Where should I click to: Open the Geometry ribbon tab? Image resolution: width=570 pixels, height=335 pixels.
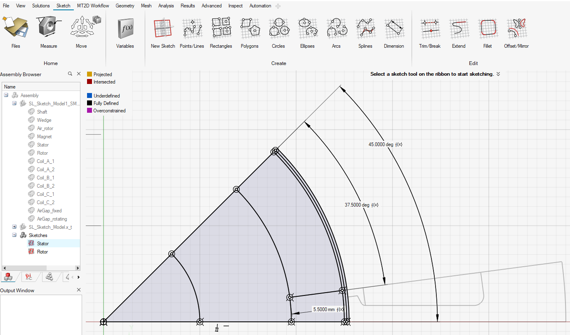pyautogui.click(x=125, y=6)
